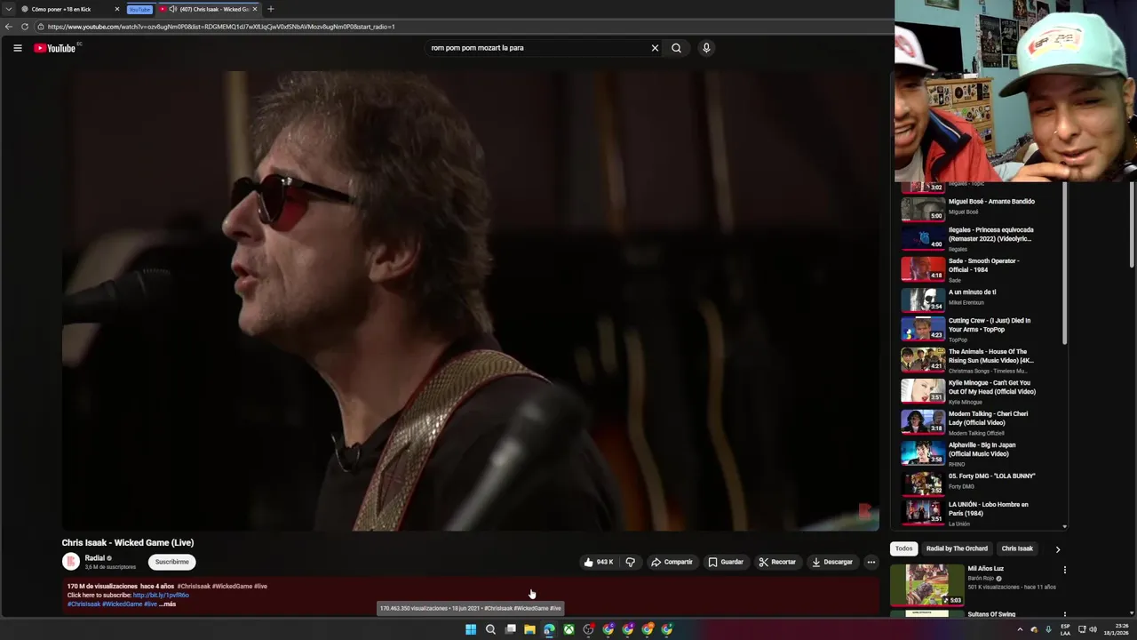Screen dimensions: 1137x640
Task: Open Edge browser from taskbar
Action: coord(549,629)
